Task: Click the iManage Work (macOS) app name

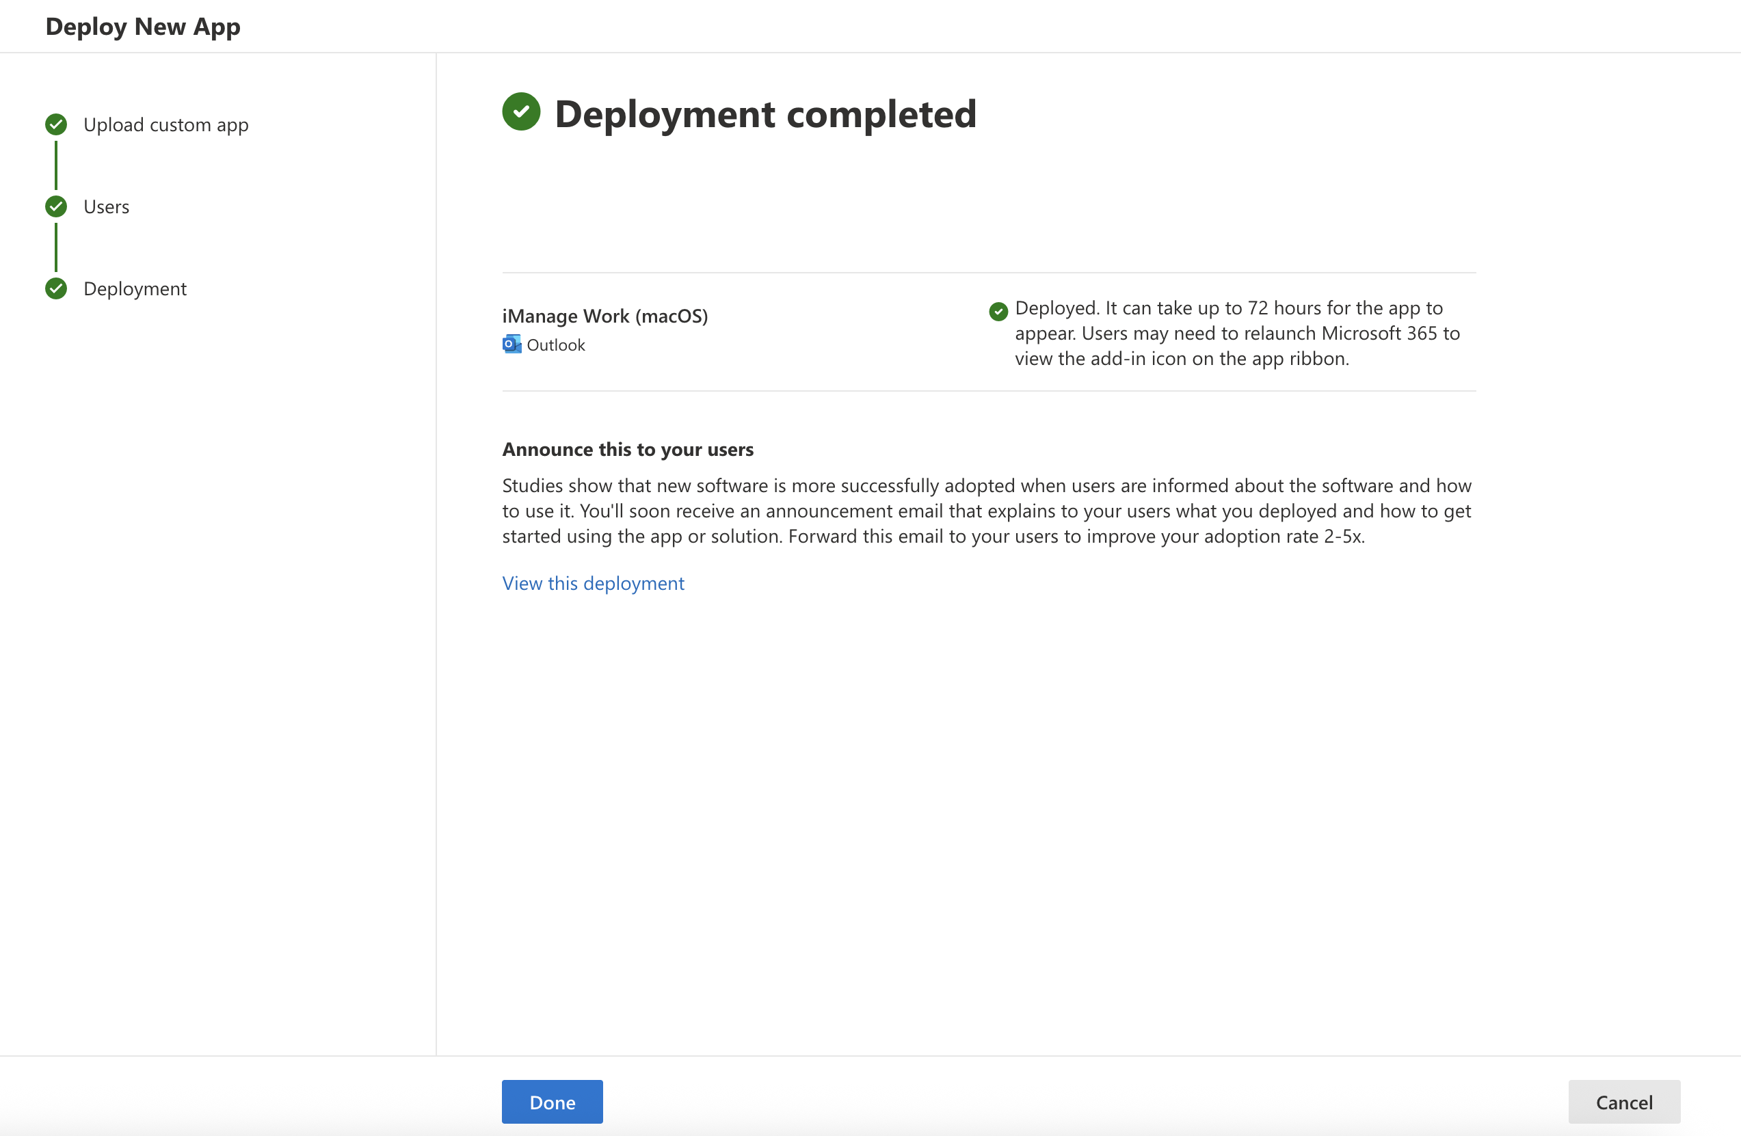Action: pos(604,316)
